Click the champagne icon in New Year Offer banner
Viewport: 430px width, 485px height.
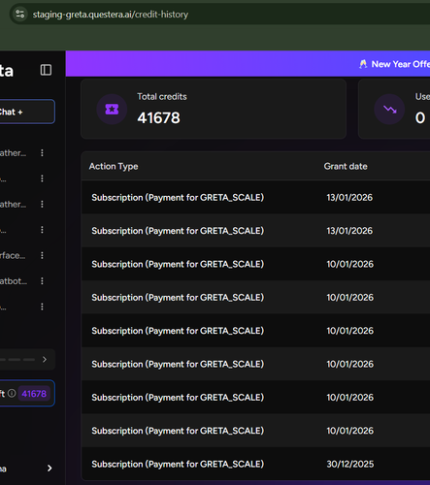tap(363, 64)
